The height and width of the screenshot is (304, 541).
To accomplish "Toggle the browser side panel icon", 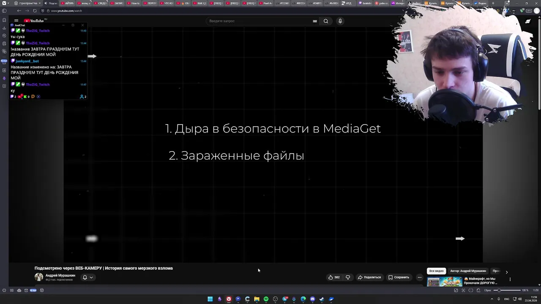I will tap(4, 11).
